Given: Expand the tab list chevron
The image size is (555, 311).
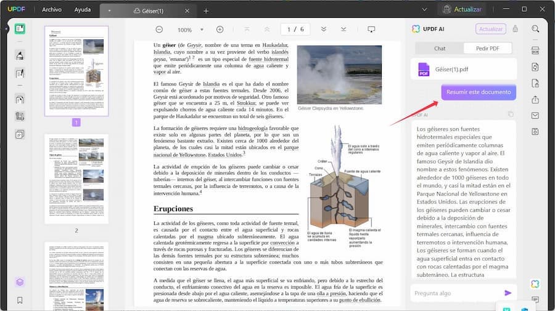Looking at the screenshot, I should click(x=424, y=9).
